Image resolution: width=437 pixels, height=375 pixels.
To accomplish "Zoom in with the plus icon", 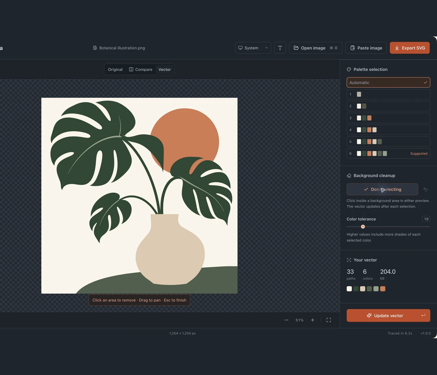I will [312, 320].
